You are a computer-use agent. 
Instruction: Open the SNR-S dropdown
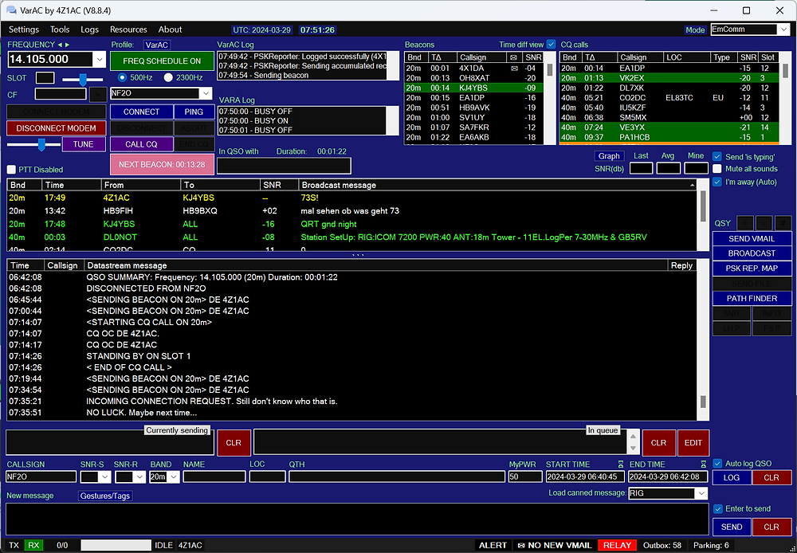[104, 477]
